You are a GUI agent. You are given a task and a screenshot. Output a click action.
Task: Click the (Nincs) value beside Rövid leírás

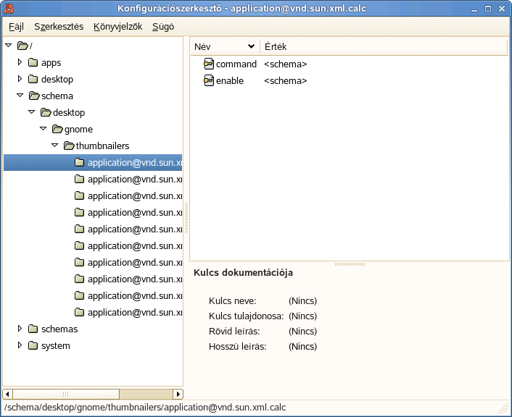tap(302, 332)
